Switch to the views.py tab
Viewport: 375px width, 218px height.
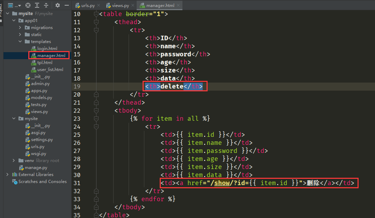click(x=120, y=6)
